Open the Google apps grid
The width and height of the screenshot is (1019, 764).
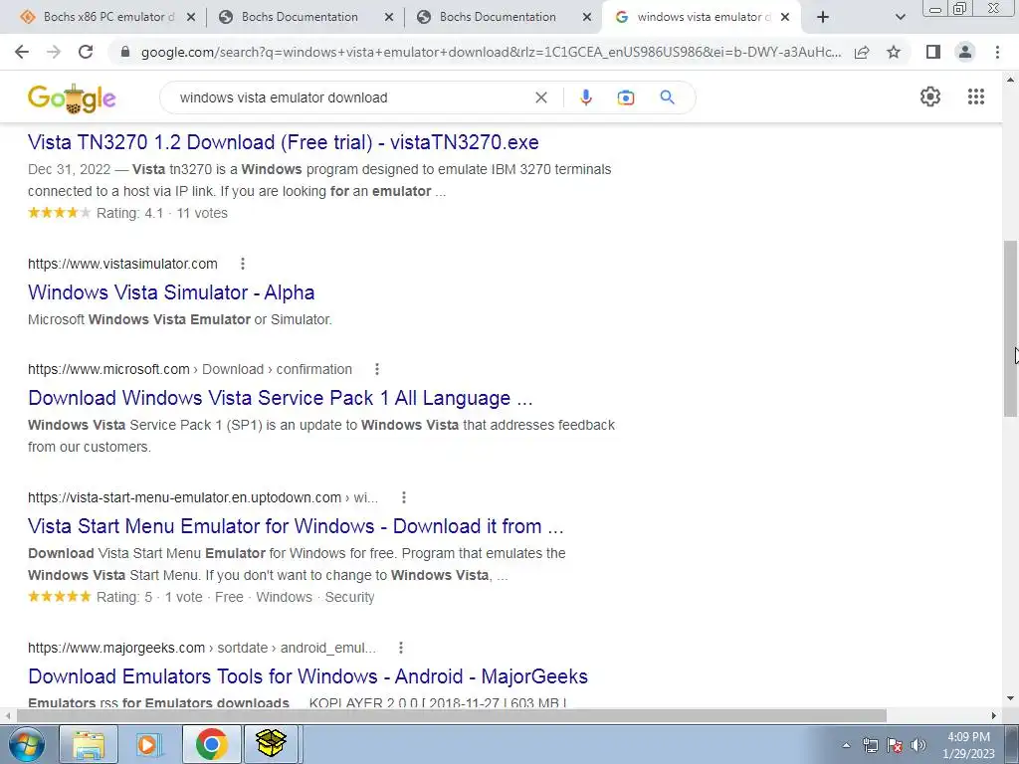click(x=976, y=96)
